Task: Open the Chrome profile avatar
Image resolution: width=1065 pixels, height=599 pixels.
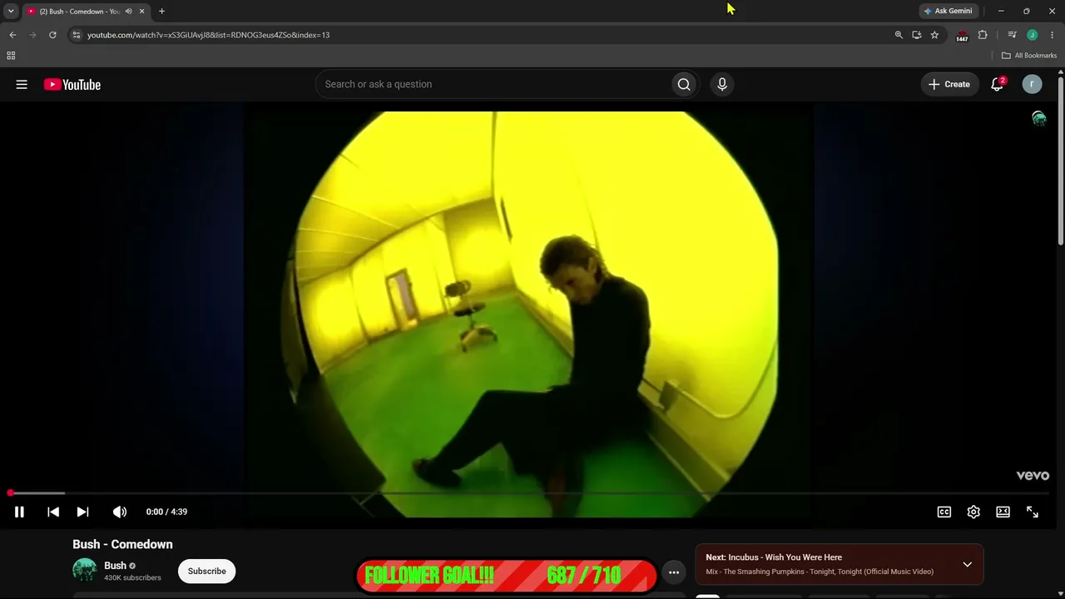Action: [x=1033, y=35]
